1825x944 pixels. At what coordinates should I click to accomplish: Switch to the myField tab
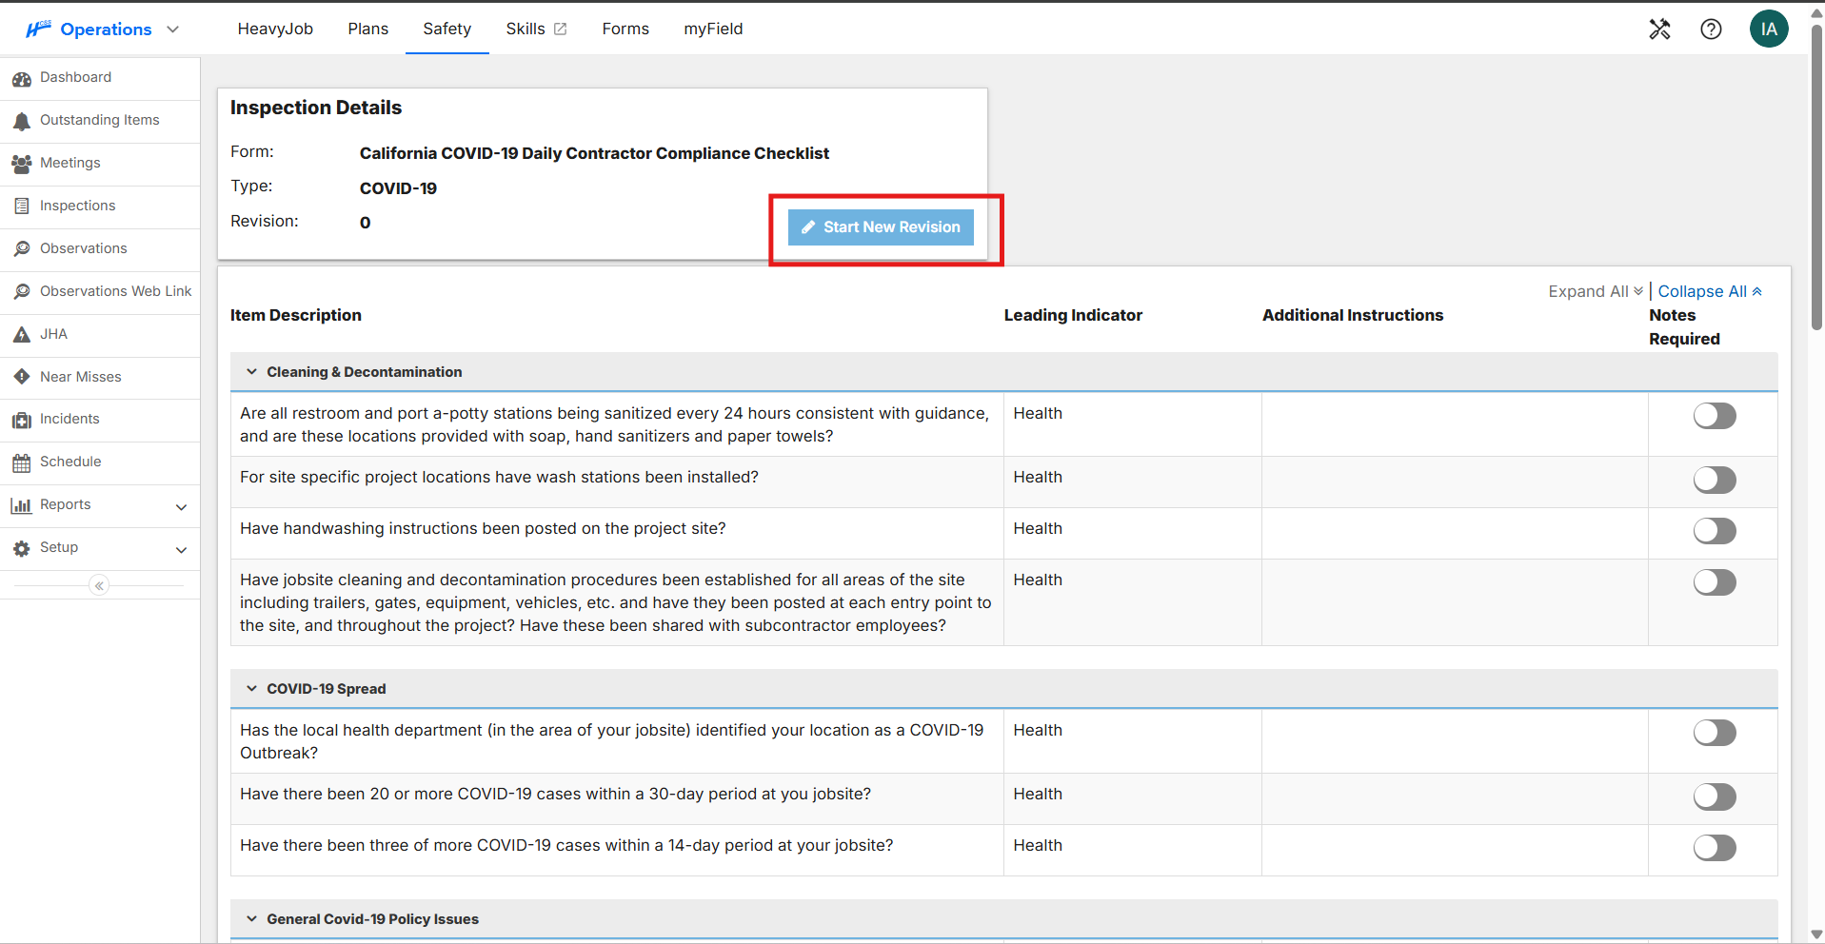click(713, 29)
